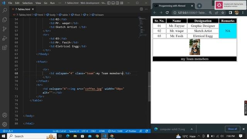
Task: Click Show all downloads button
Action: pos(232,129)
